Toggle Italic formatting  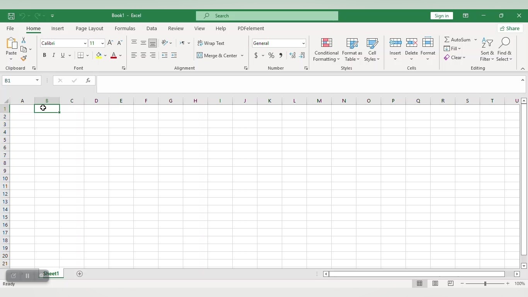[x=54, y=55]
